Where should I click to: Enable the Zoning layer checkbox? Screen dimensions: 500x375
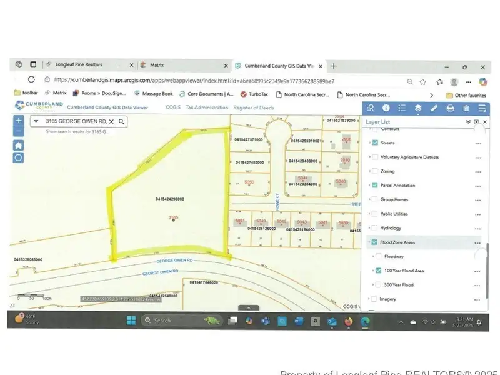375,171
